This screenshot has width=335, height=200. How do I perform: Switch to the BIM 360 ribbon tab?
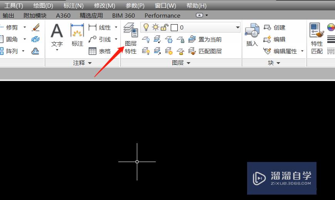coord(123,15)
